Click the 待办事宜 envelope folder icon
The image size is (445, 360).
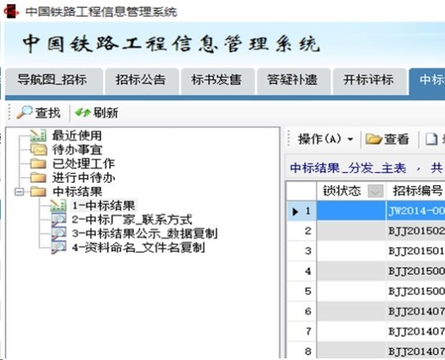39,150
